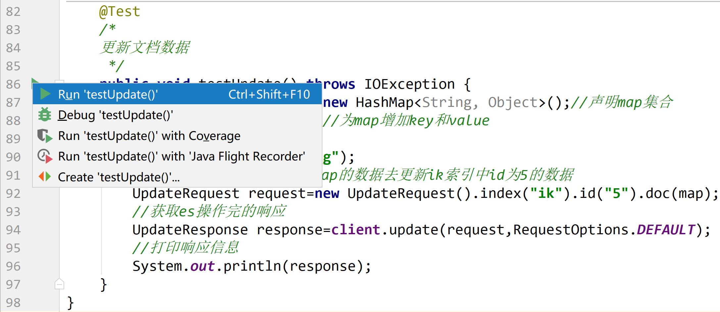The image size is (720, 312).
Task: Click update(request method call on line 94
Action: [x=447, y=230]
